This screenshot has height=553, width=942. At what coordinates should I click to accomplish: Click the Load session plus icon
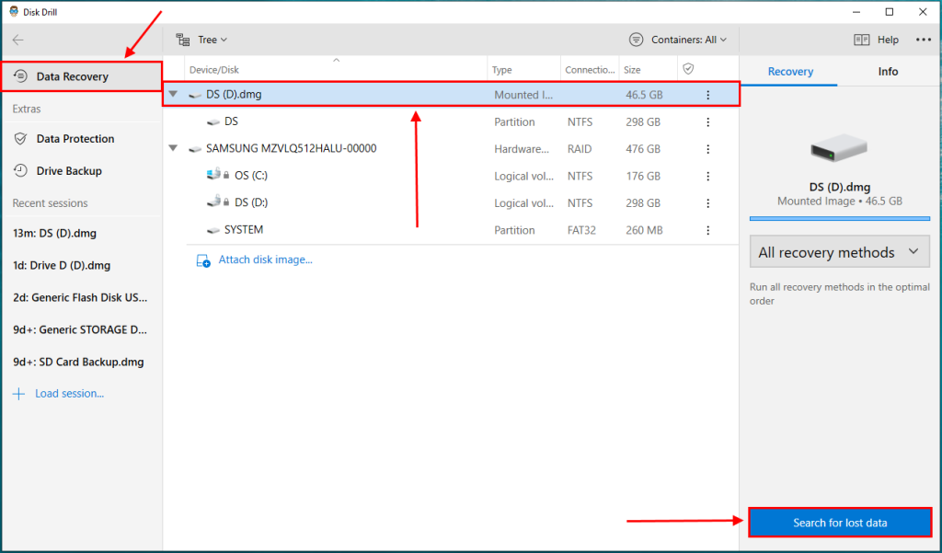(x=18, y=393)
